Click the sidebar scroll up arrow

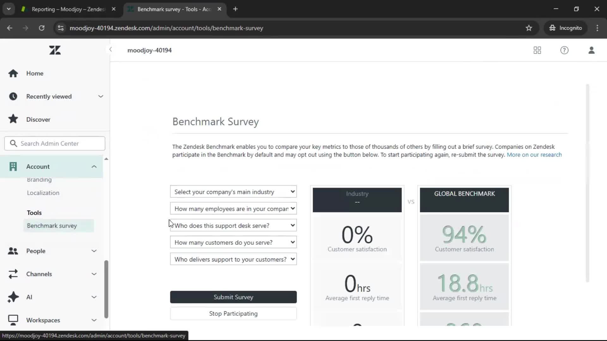(x=106, y=159)
